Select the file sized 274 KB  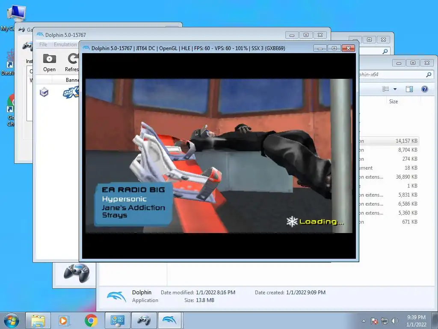point(389,159)
